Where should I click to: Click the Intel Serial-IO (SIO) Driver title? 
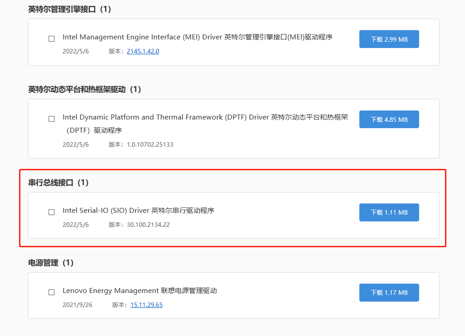click(138, 211)
